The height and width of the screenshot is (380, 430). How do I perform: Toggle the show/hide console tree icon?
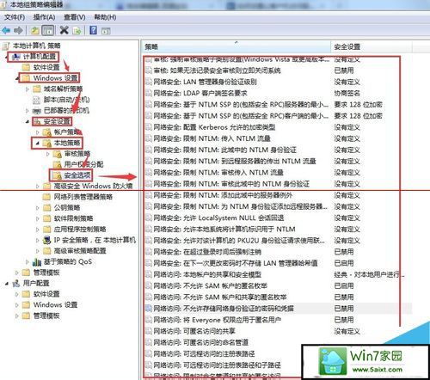(x=48, y=30)
